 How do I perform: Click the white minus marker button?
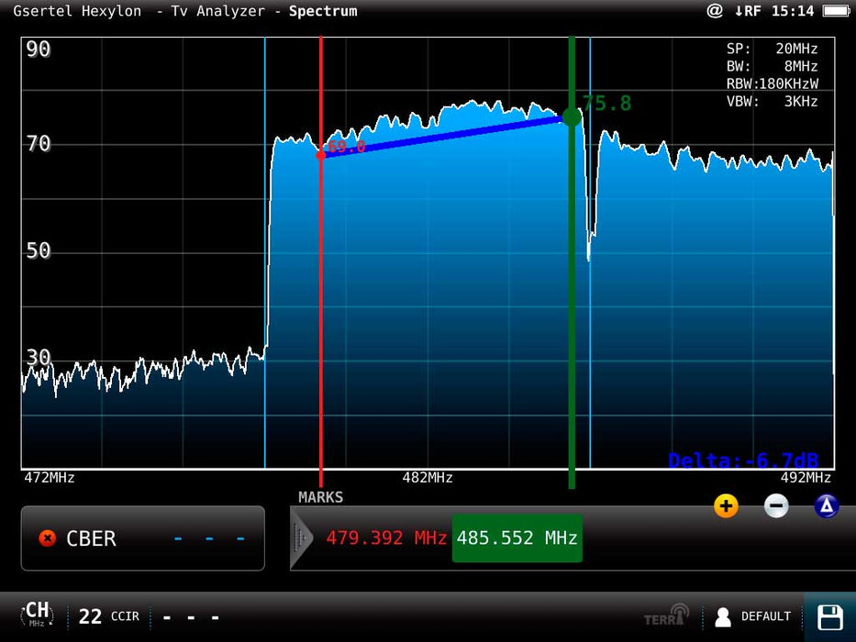coord(776,505)
